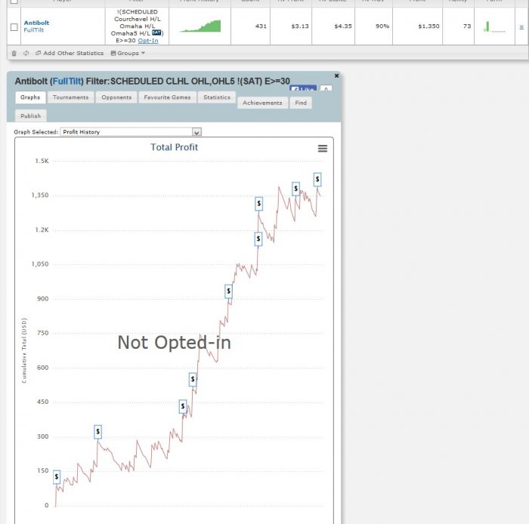The width and height of the screenshot is (529, 524).
Task: Open the Publish tab
Action: 31,116
